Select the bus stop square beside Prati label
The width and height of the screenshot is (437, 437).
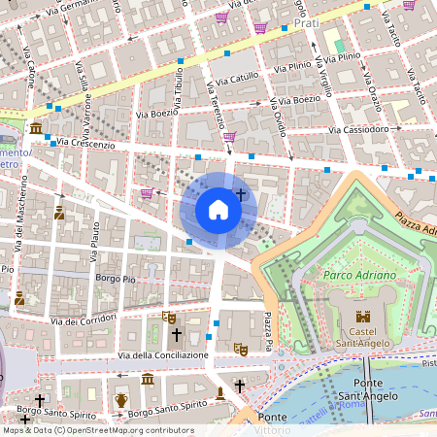[285, 28]
